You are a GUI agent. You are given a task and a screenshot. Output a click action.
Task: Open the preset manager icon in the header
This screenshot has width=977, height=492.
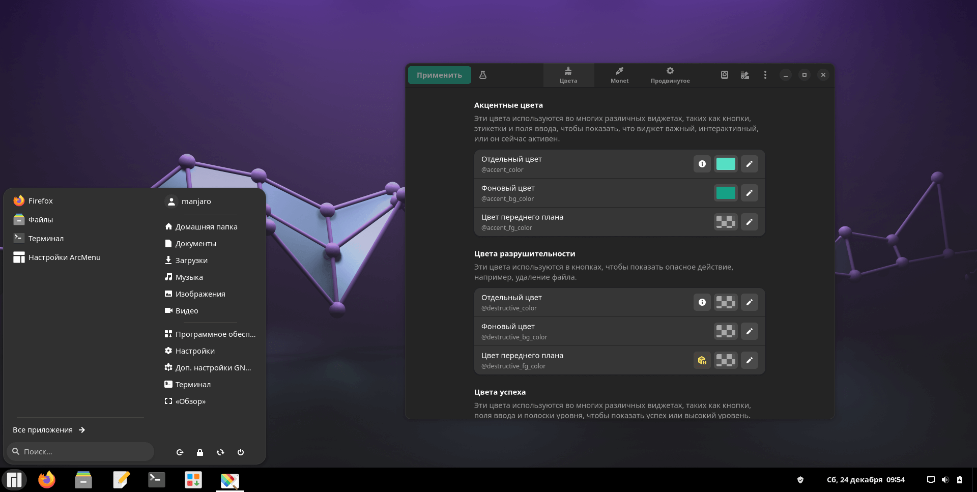pos(725,75)
